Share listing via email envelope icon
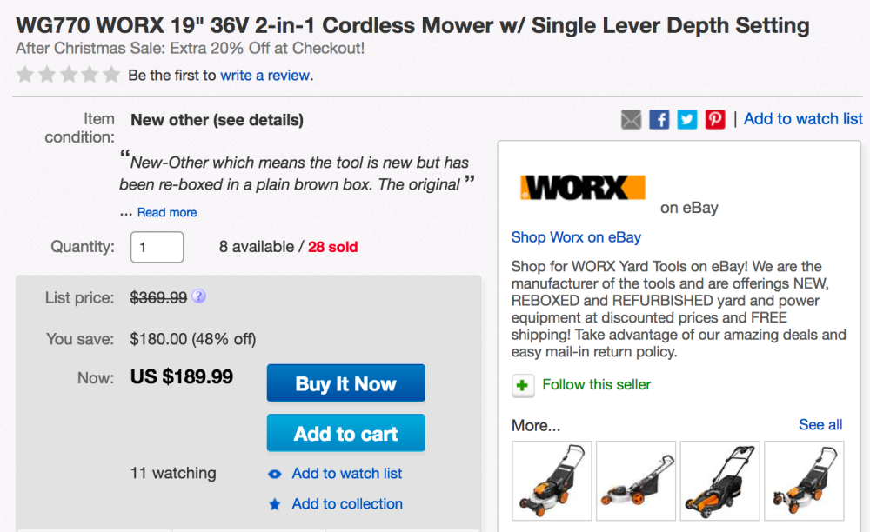This screenshot has width=870, height=532. (x=631, y=120)
